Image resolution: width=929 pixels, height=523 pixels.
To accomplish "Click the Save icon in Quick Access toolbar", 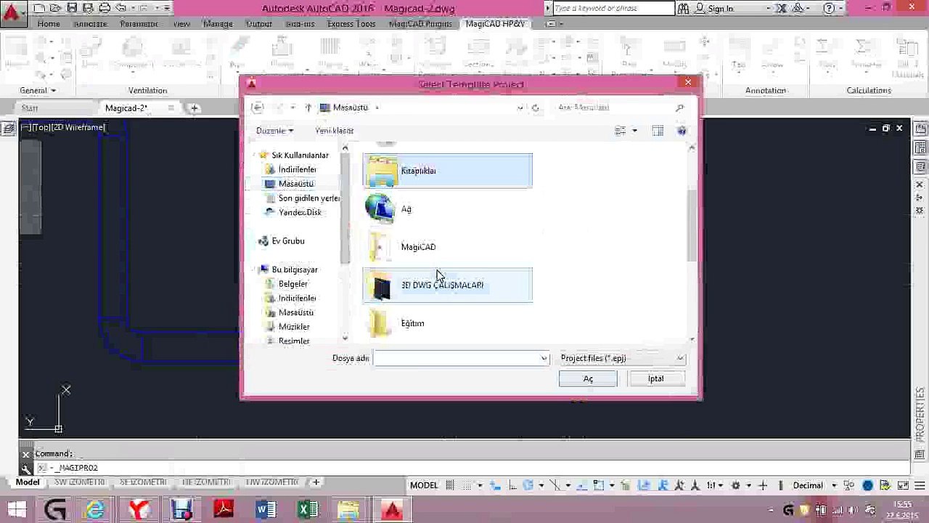I will pos(72,8).
